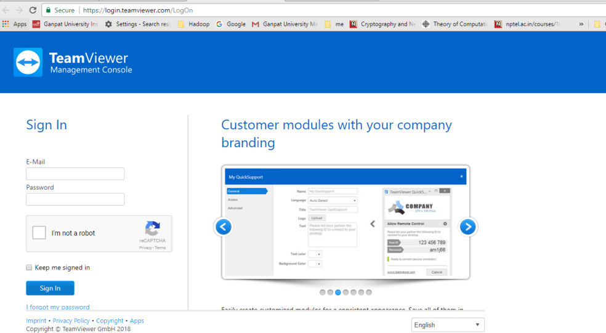Image resolution: width=606 pixels, height=333 pixels.
Task: Open the English language dropdown
Action: pyautogui.click(x=448, y=325)
